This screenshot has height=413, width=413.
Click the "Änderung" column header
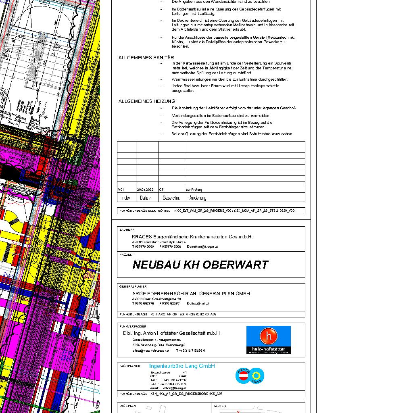[198, 198]
